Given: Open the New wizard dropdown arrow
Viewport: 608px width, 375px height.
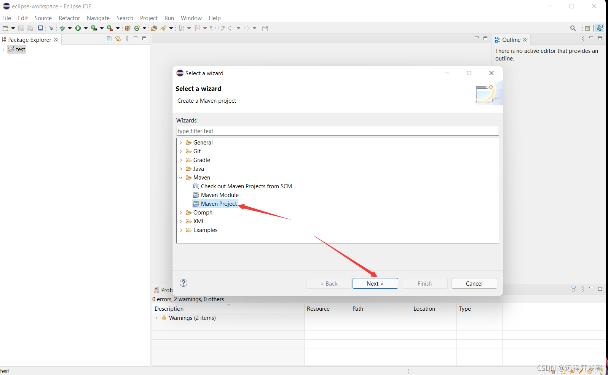Looking at the screenshot, I should [13, 28].
